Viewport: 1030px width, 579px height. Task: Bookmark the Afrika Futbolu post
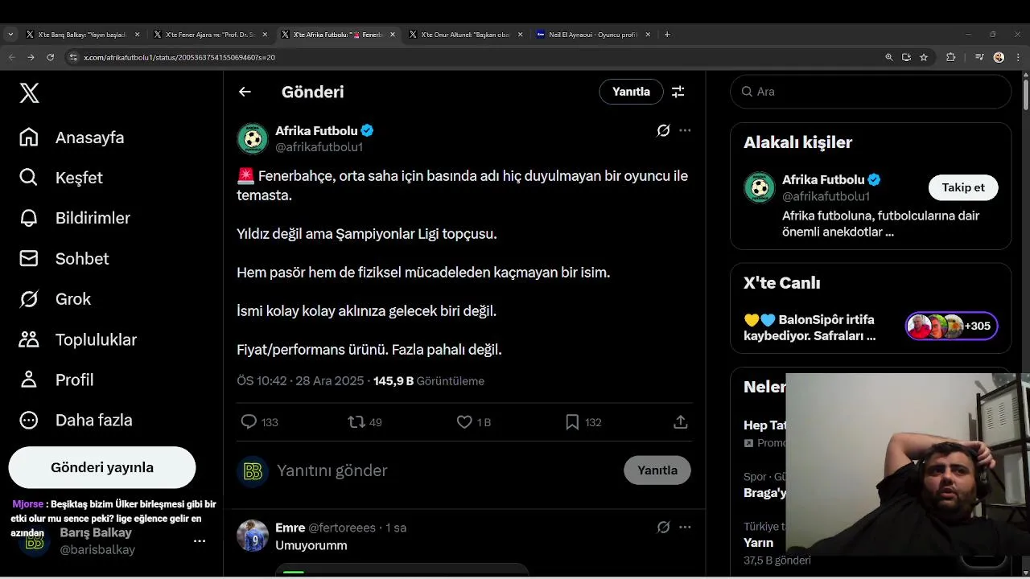572,422
